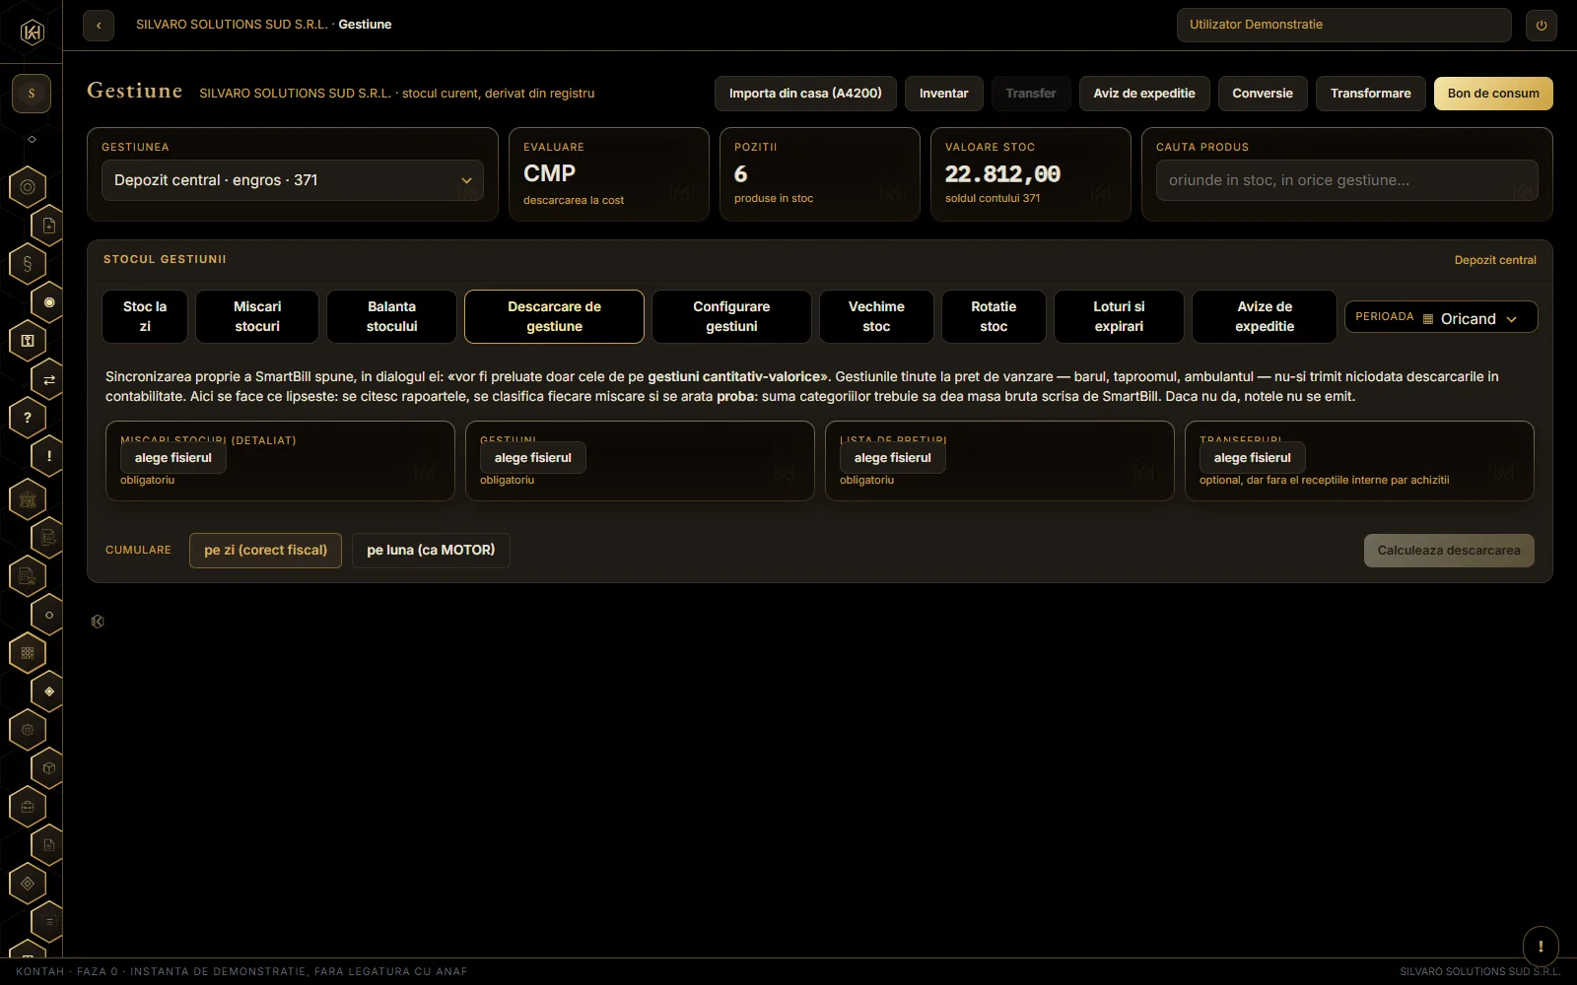Screen dimensions: 1577x985
Task: Click the Conversie button
Action: coord(1263,94)
